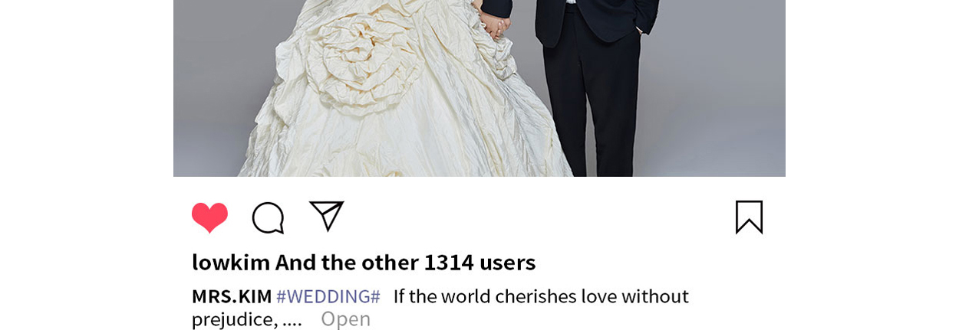View the other 1314 users who liked
Viewport: 959px width, 330px height.
tap(405, 262)
